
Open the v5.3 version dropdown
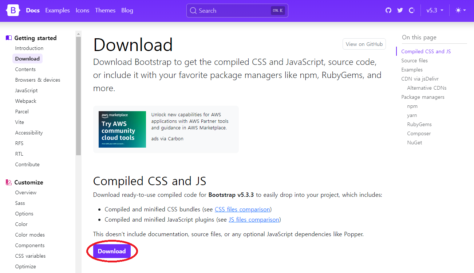(x=435, y=11)
